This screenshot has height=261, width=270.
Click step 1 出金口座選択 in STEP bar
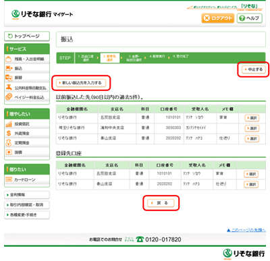click(86, 58)
